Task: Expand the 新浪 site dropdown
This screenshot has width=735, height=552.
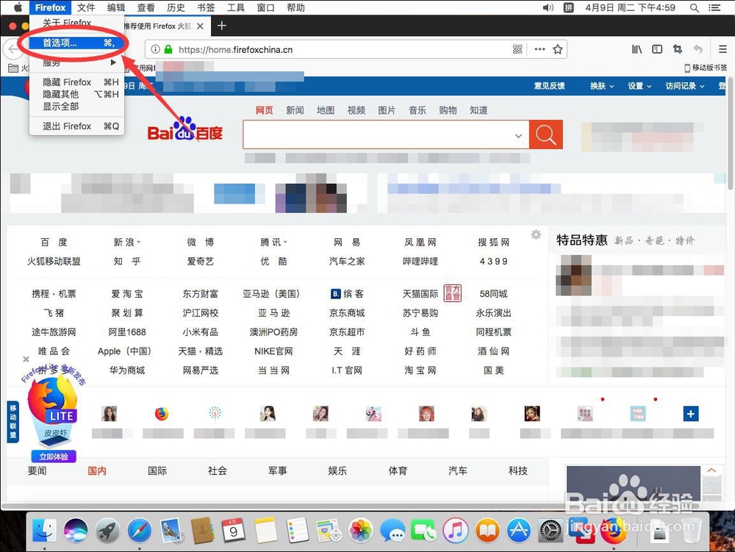Action: pos(139,243)
